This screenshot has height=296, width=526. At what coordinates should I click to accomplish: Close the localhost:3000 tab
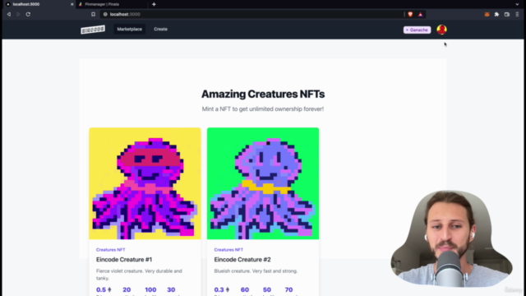(x=72, y=4)
